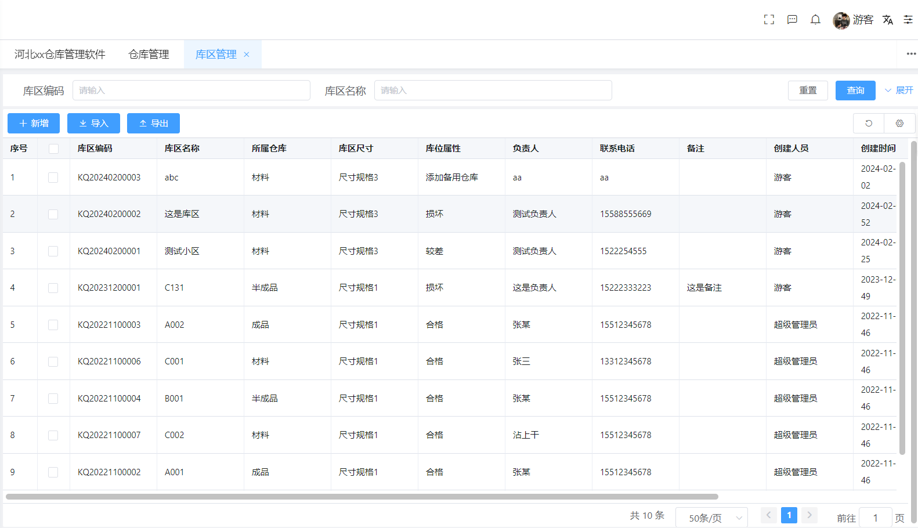The height and width of the screenshot is (528, 918).
Task: Check the row for KQ20240200001
Action: (53, 251)
